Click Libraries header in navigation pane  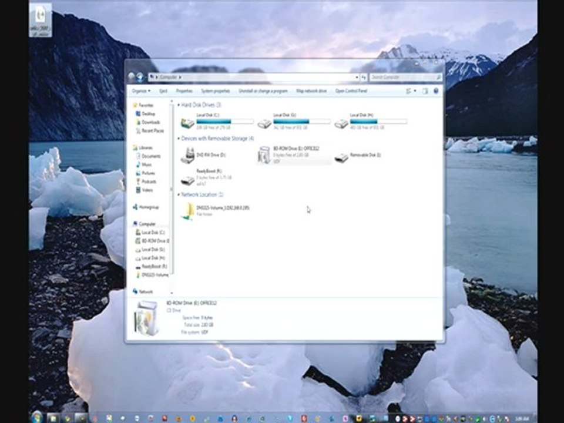(142, 148)
